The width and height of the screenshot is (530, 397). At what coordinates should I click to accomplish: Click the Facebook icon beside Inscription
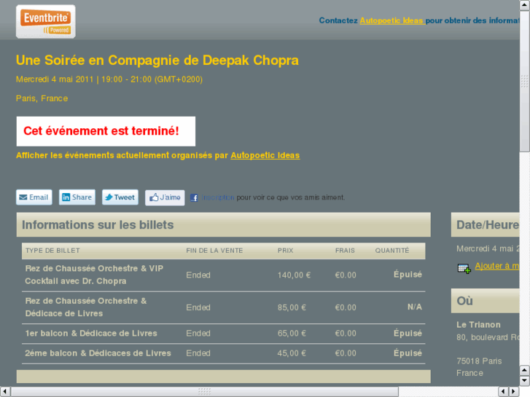(194, 197)
